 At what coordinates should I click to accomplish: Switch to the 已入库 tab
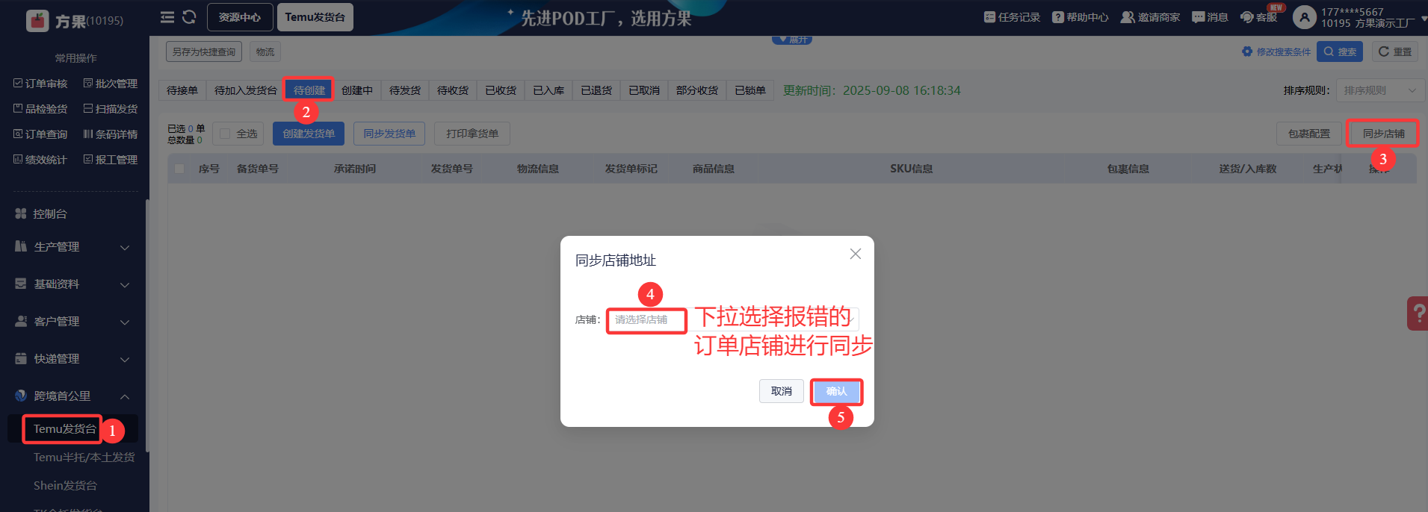click(548, 90)
